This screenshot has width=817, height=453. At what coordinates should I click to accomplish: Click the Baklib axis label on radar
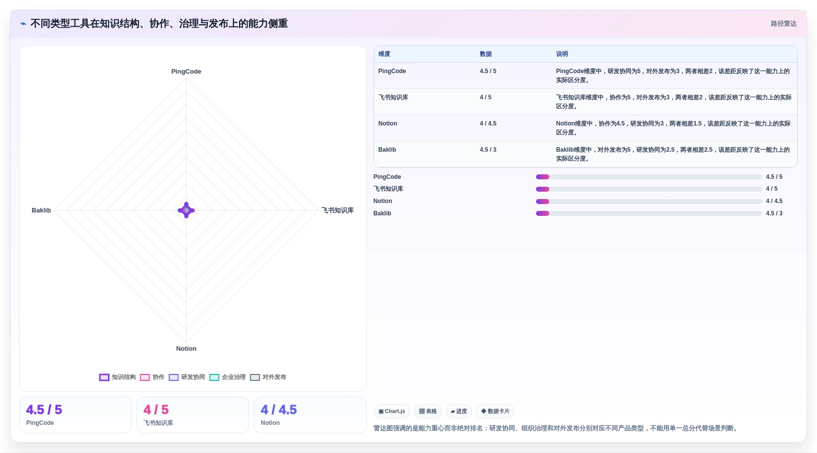tap(41, 210)
